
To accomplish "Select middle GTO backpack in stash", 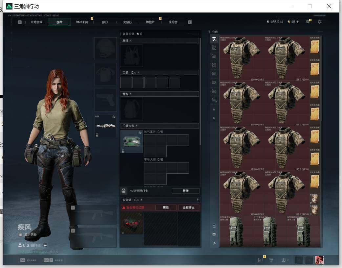I will [270, 231].
